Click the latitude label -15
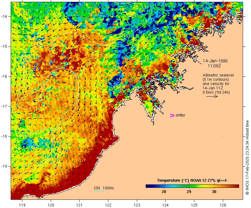 tap(4, 46)
